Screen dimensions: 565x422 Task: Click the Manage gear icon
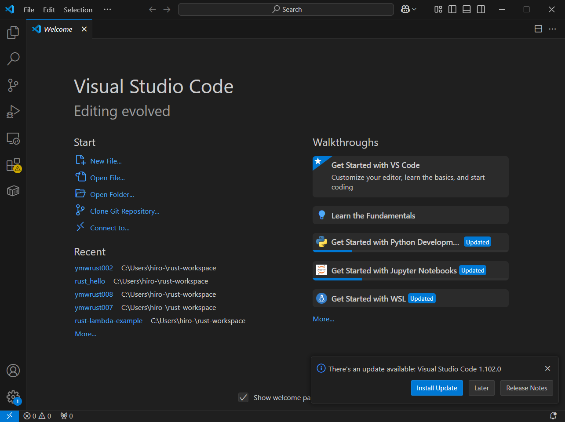[13, 397]
